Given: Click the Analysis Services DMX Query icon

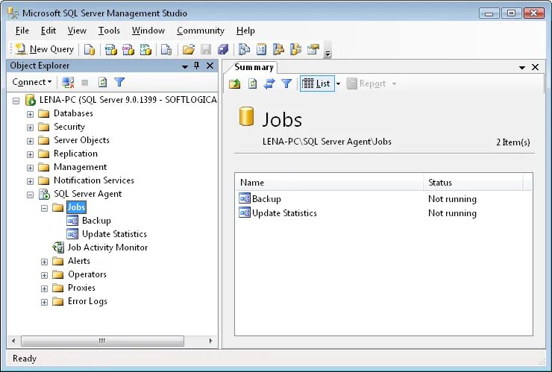Looking at the screenshot, I should pos(128,49).
